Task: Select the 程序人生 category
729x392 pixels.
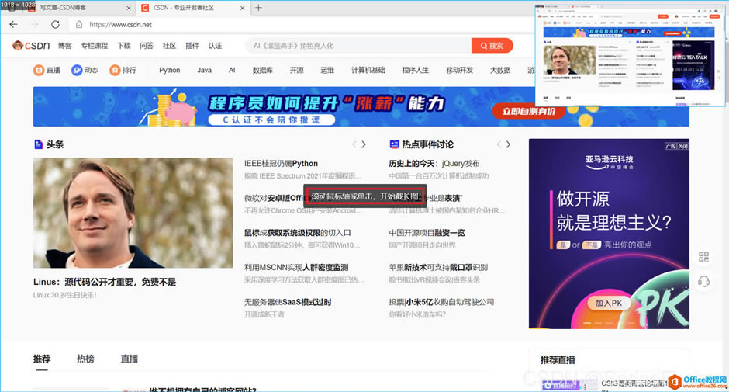Action: point(415,70)
